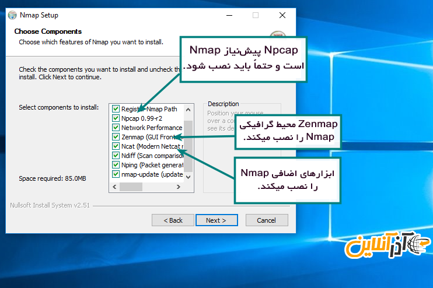The height and width of the screenshot is (288, 433).
Task: Go to the previous step with Back
Action: tap(173, 220)
